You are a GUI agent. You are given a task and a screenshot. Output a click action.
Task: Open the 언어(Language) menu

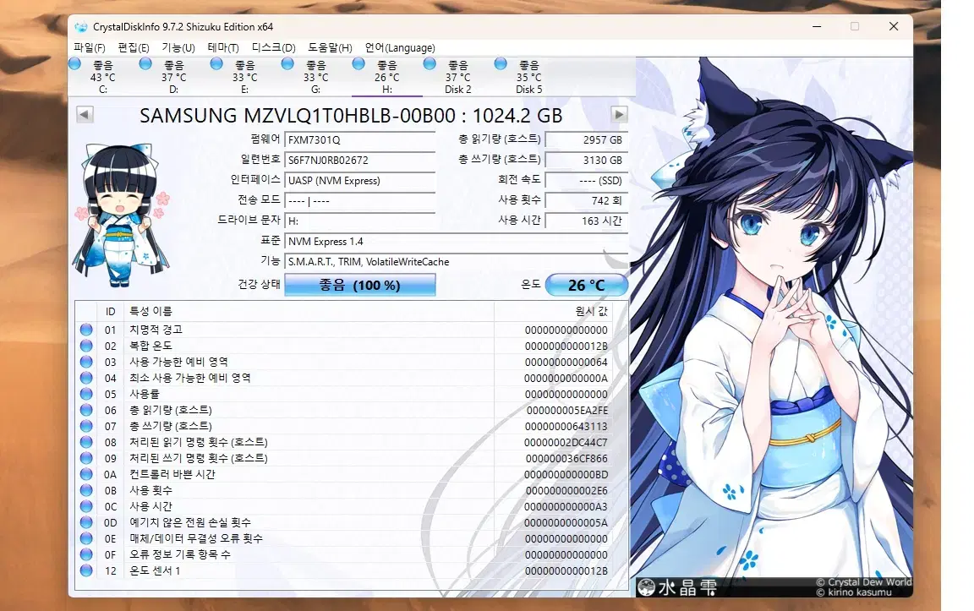tap(400, 47)
